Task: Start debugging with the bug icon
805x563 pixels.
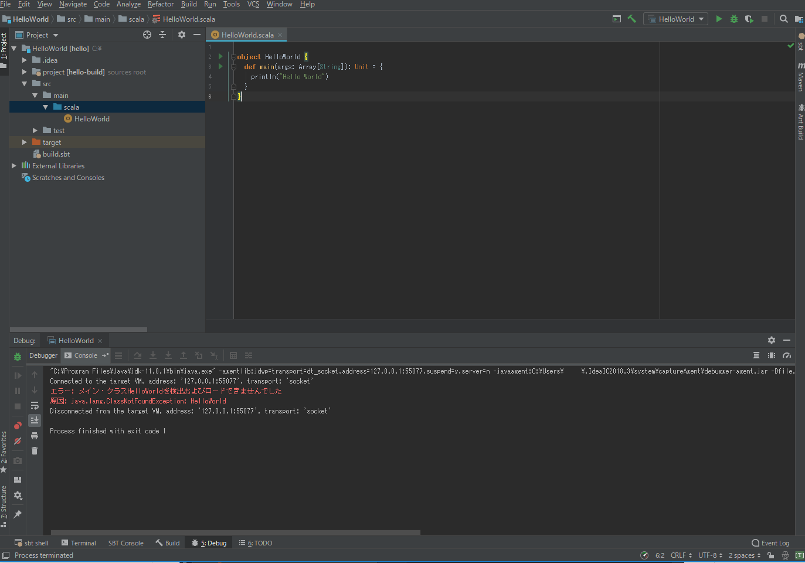Action: pyautogui.click(x=733, y=18)
